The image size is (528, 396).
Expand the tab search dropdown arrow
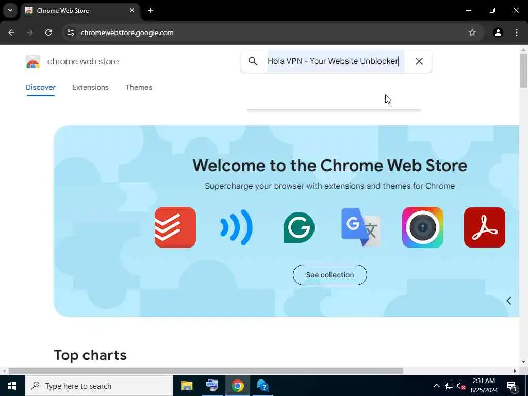point(10,10)
